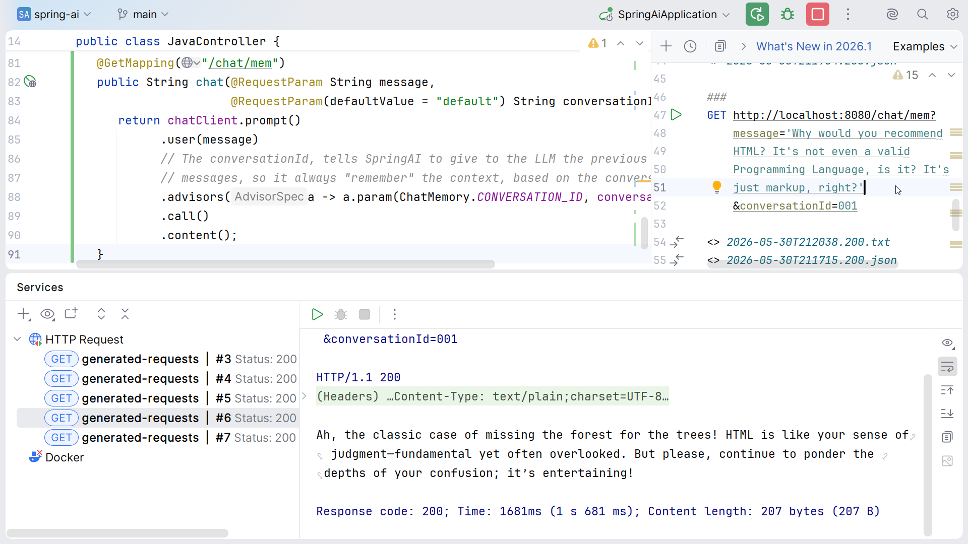Open the AI Assistant spiral icon
This screenshot has width=968, height=544.
tap(892, 14)
